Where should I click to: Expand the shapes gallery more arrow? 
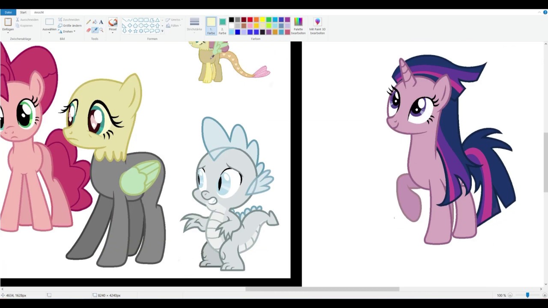[162, 31]
